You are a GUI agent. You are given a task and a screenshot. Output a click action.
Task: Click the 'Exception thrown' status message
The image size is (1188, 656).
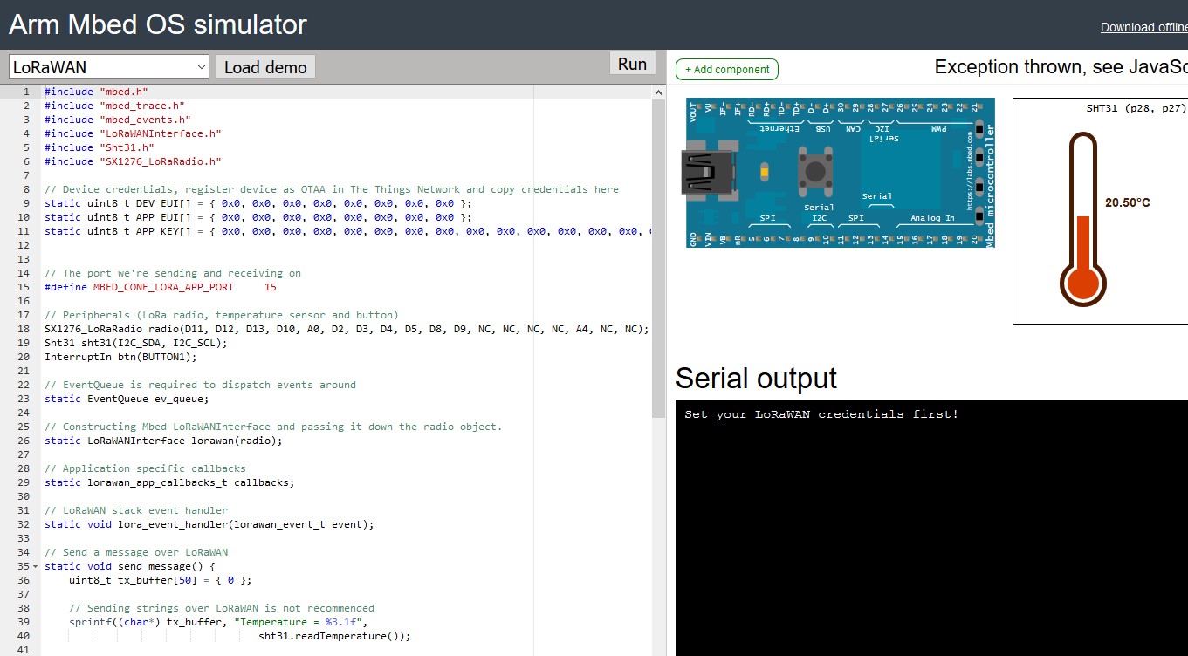click(x=1061, y=67)
